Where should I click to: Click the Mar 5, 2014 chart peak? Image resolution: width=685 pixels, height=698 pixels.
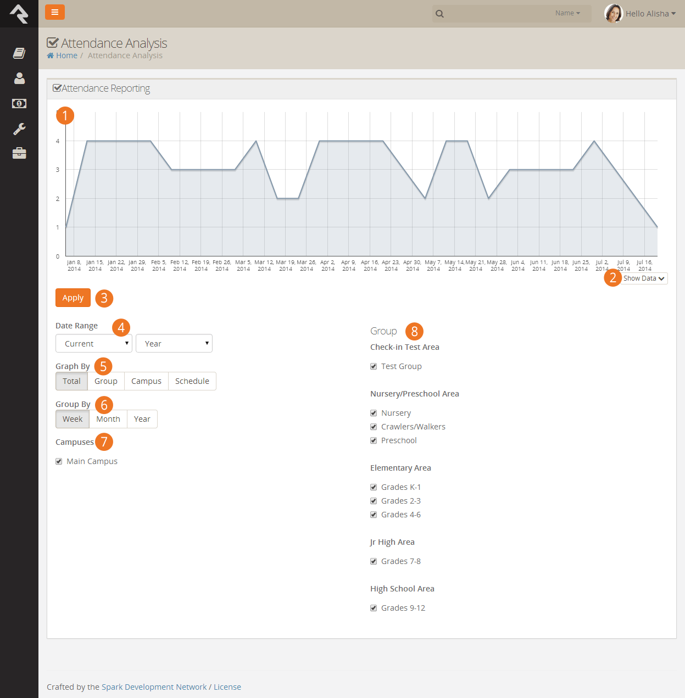[x=256, y=141]
